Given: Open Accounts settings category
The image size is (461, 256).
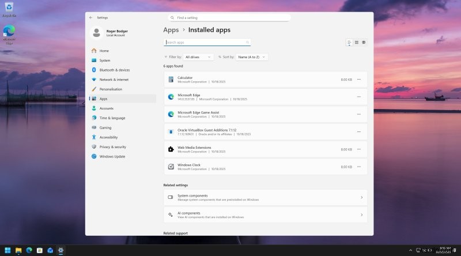Looking at the screenshot, I should [123, 108].
